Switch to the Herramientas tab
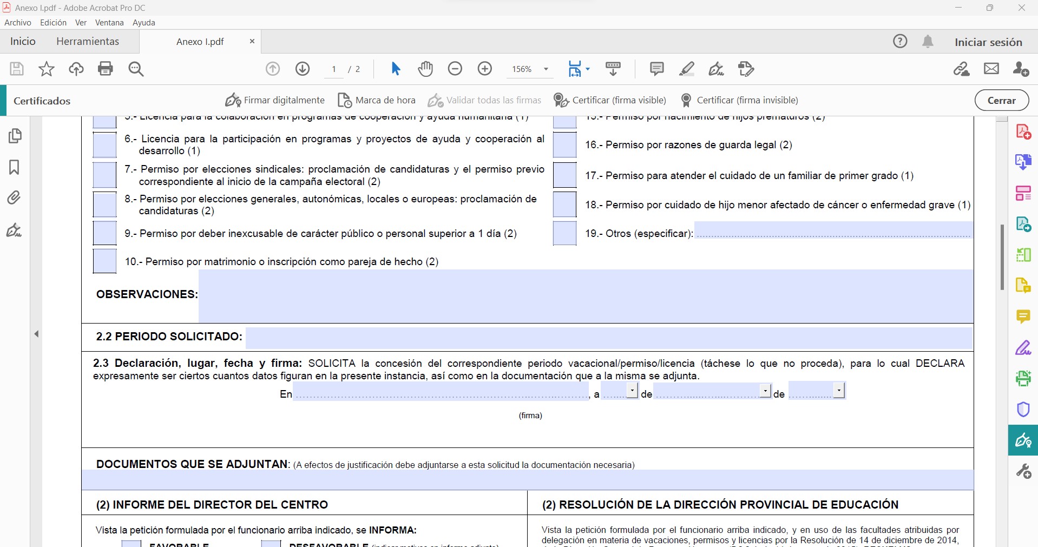Viewport: 1038px width, 547px height. tap(88, 41)
